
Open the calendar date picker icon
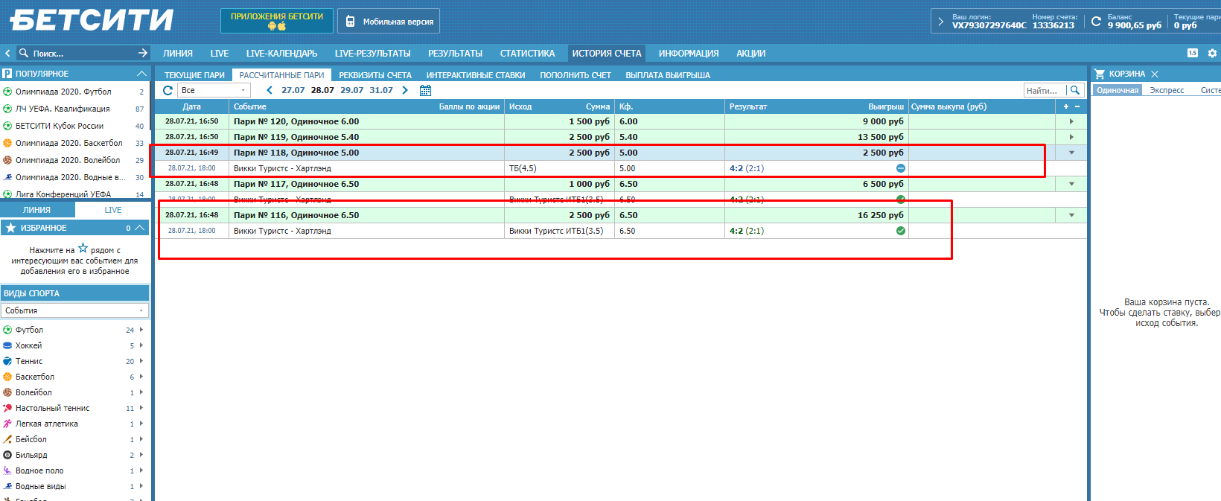click(x=425, y=91)
